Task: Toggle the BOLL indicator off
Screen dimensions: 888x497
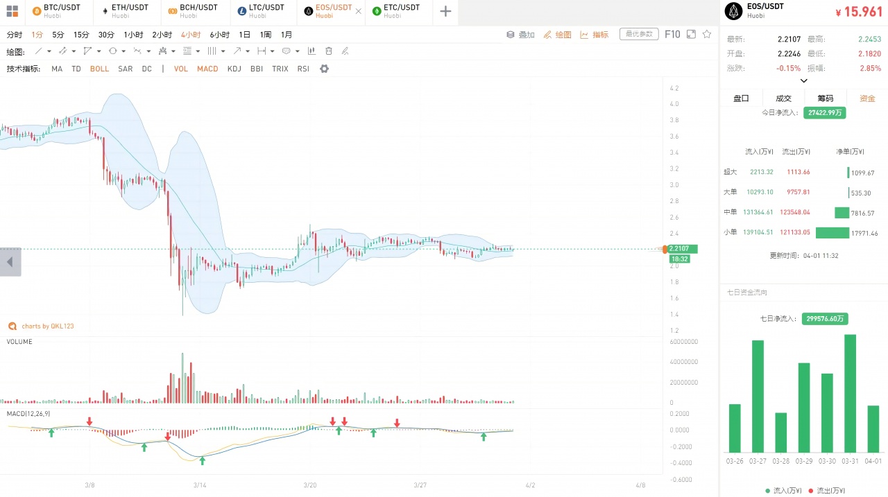Action: (x=99, y=69)
